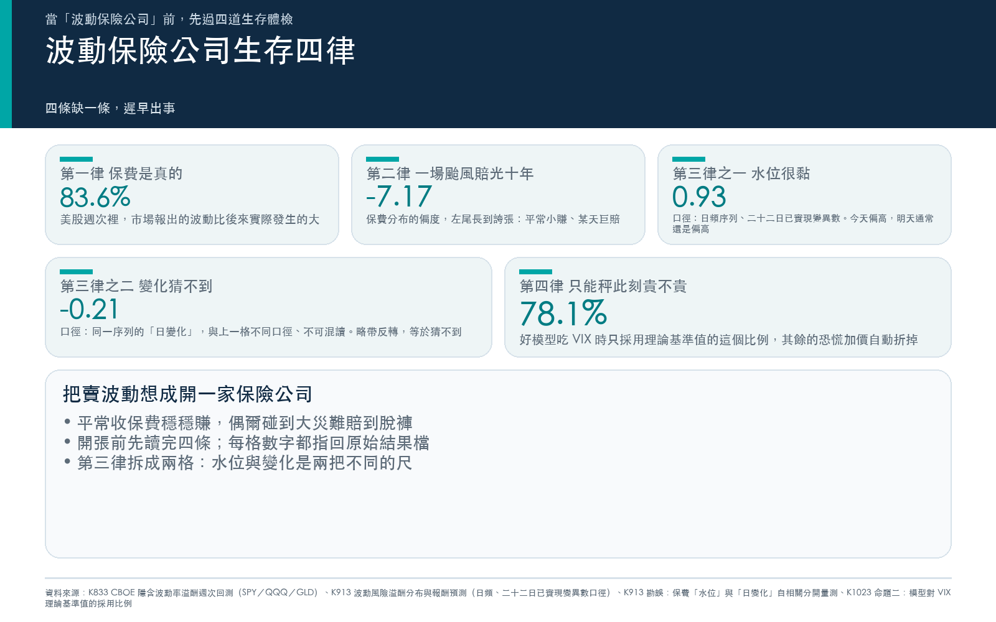This screenshot has height=622, width=996.
Task: Select the value 0.93
Action: (699, 197)
